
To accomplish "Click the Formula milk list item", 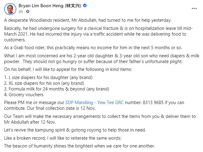I will point(56,89).
